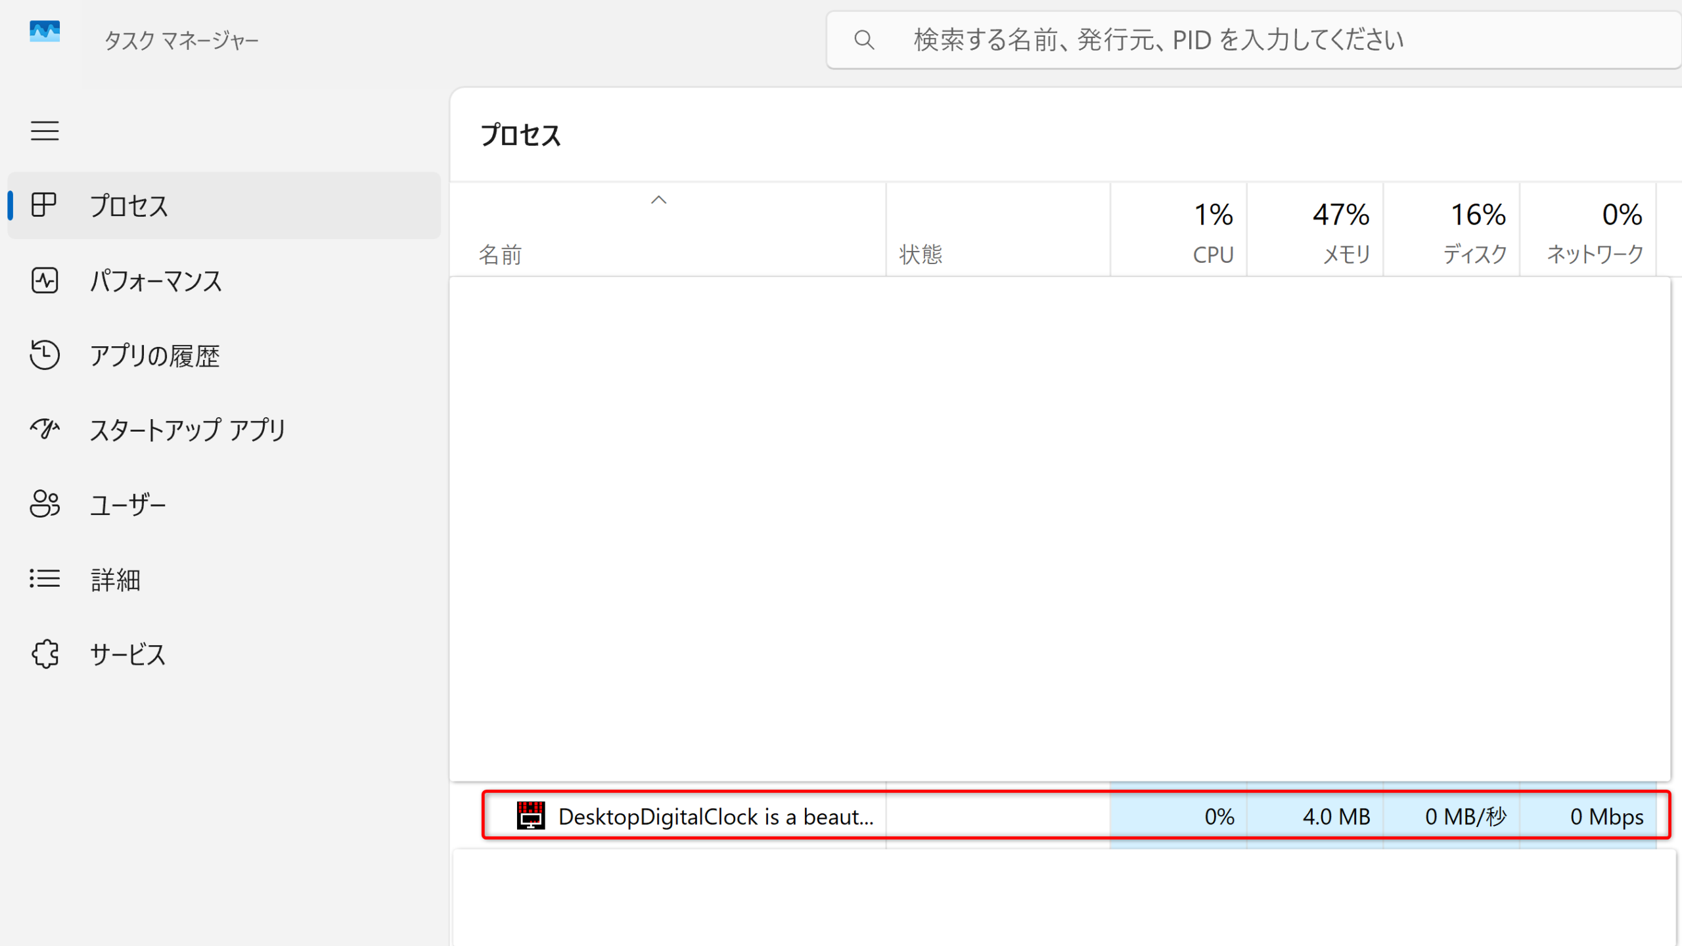Open the パフォーマンス tab label
This screenshot has height=946, width=1682.
tap(156, 281)
